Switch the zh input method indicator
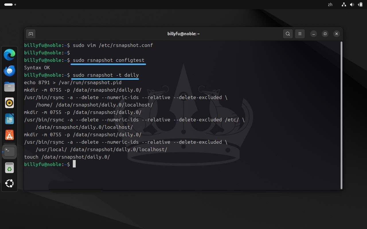 point(330,5)
